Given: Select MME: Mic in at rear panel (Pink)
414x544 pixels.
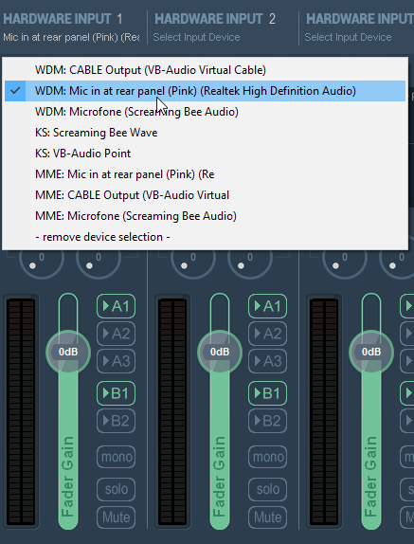Looking at the screenshot, I should click(205, 174).
